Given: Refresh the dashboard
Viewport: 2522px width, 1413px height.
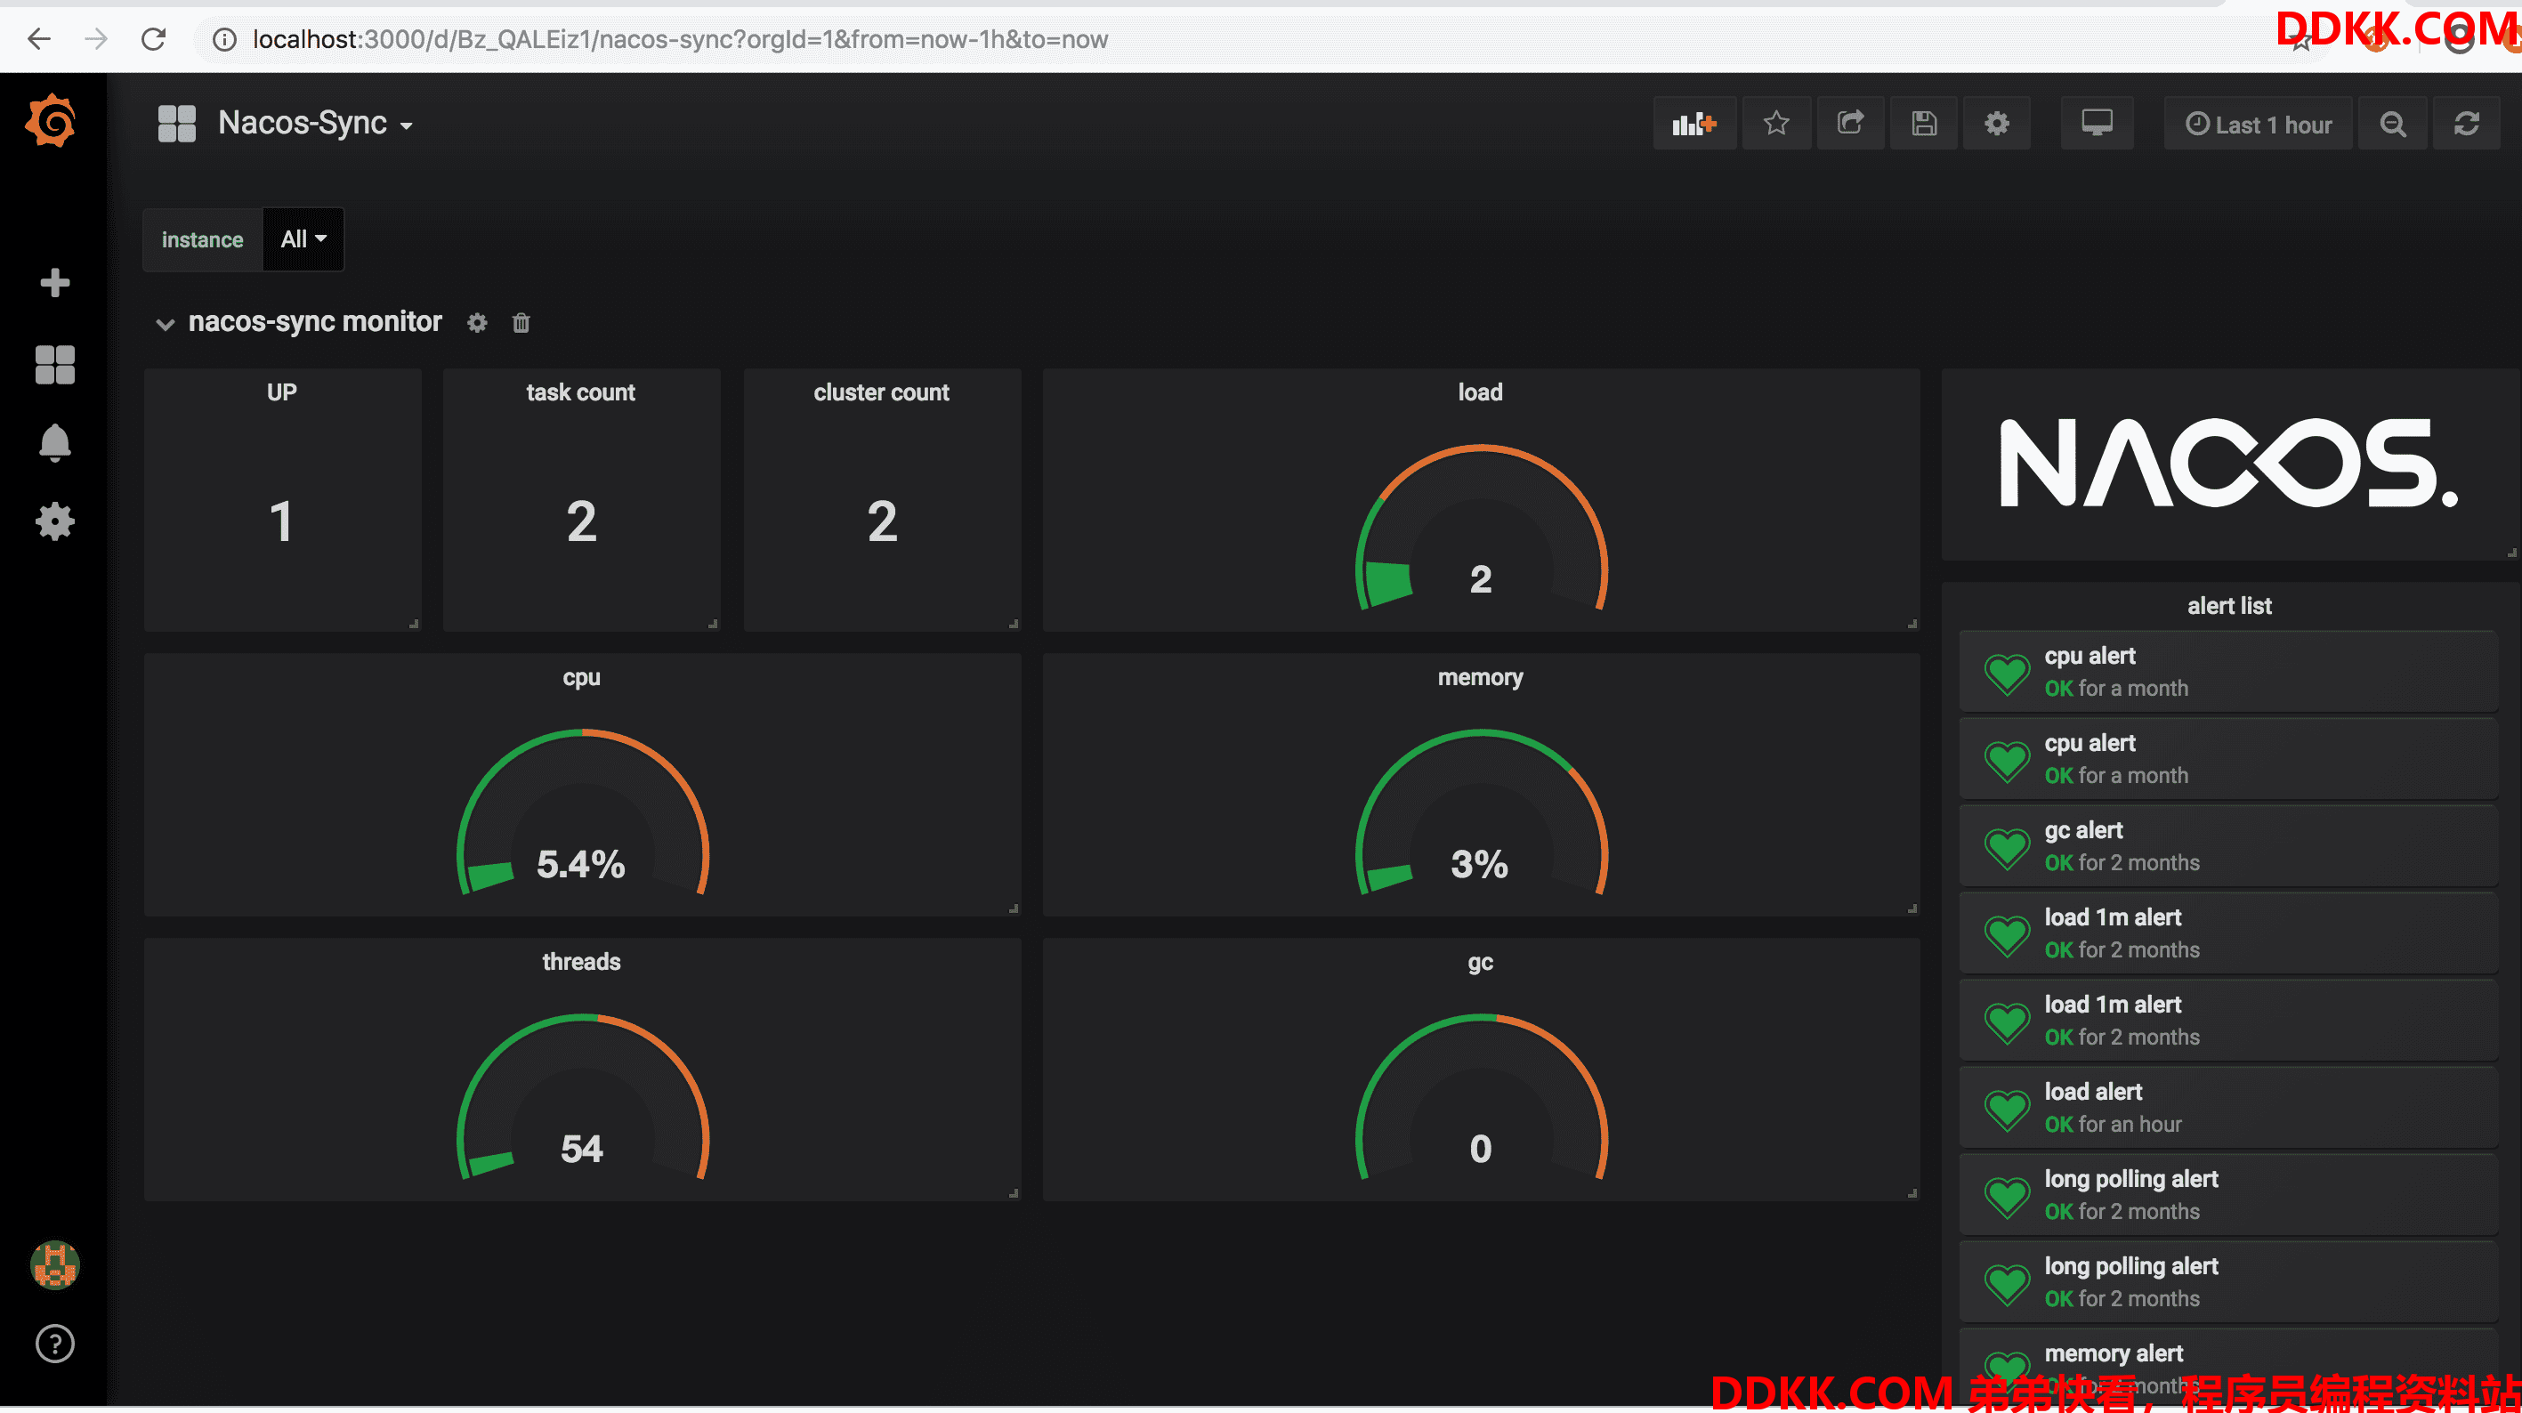Looking at the screenshot, I should pyautogui.click(x=2466, y=124).
